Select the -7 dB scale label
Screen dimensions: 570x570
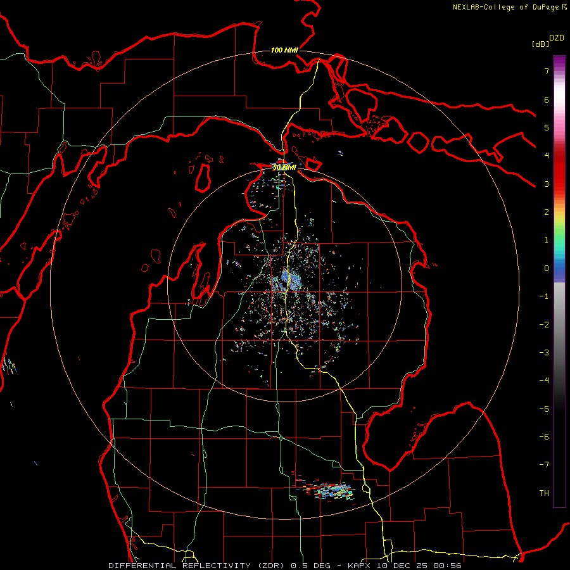point(544,465)
